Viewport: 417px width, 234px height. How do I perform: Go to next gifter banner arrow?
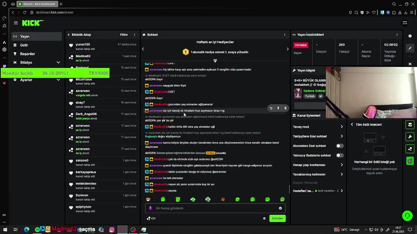point(287,49)
